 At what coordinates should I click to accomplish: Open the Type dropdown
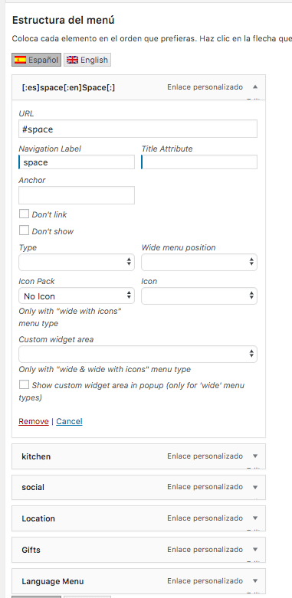pos(77,263)
